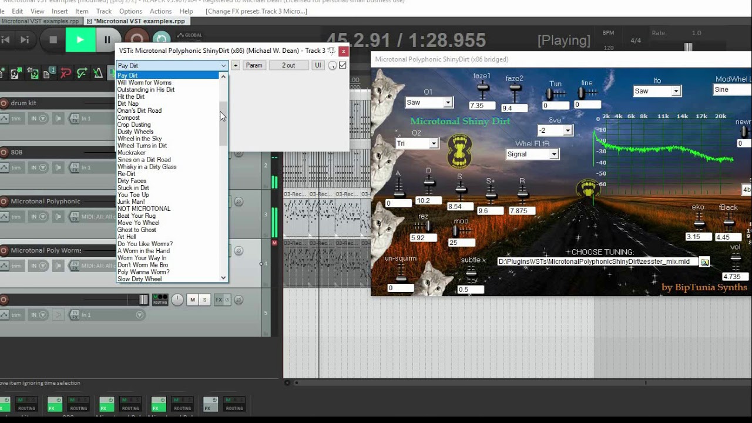The width and height of the screenshot is (752, 423).
Task: Toggle phase button on track 5
Action: point(239,300)
